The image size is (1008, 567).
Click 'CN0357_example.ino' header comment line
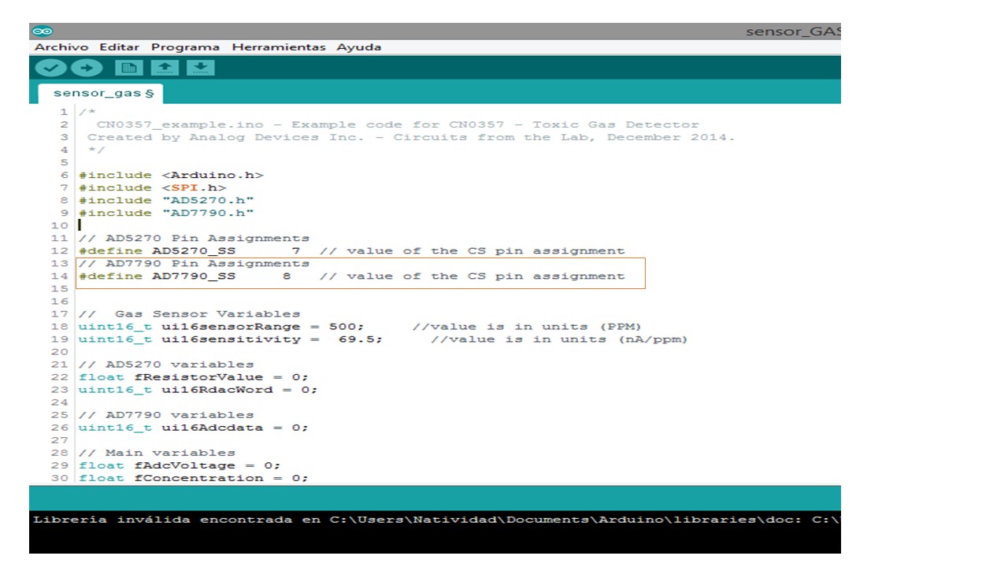pos(398,125)
